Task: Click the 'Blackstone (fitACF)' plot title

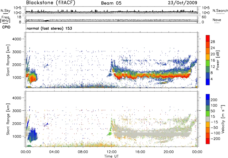Action: click(50, 3)
